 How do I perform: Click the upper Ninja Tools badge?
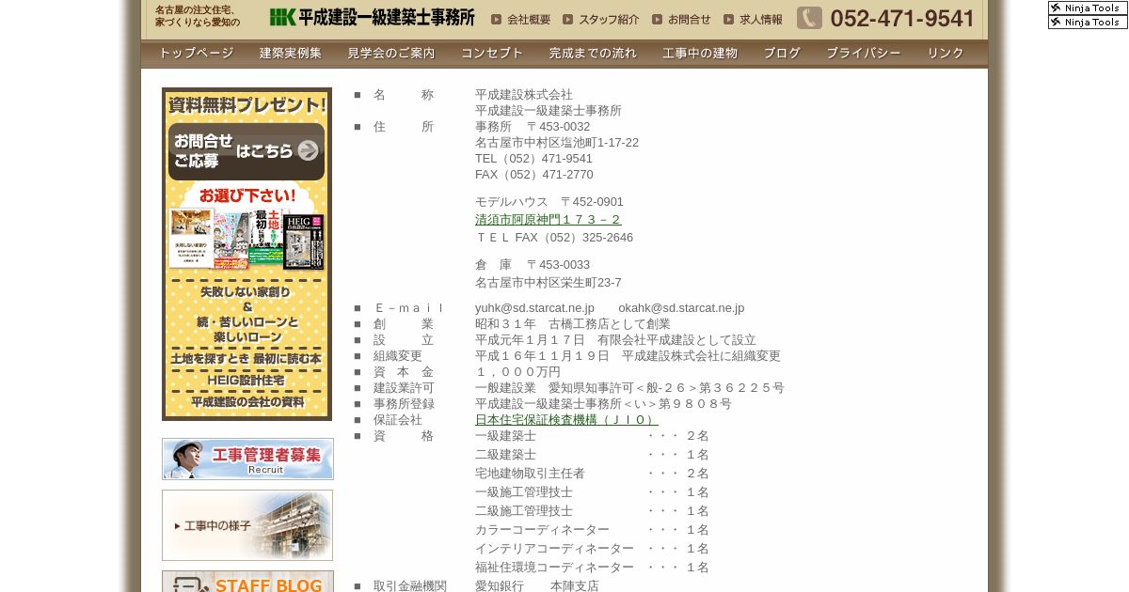point(1088,8)
